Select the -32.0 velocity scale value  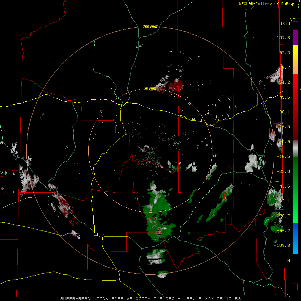click(x=283, y=172)
